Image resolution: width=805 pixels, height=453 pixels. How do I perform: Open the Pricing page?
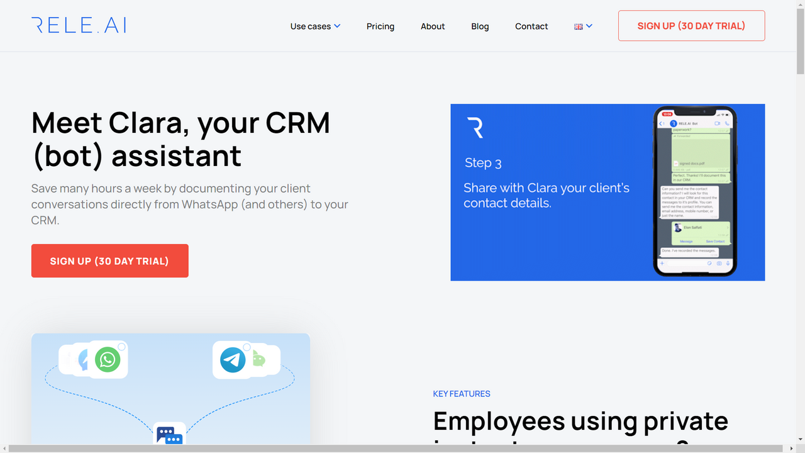click(380, 26)
